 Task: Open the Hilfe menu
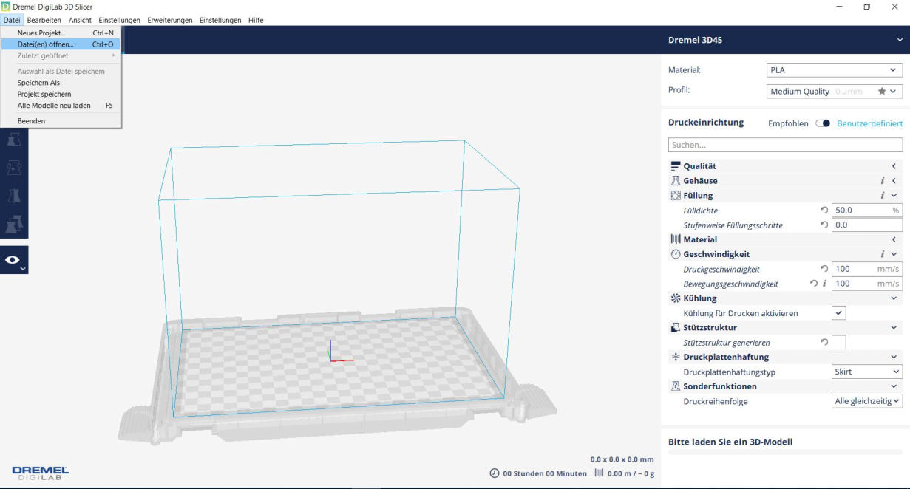point(256,20)
